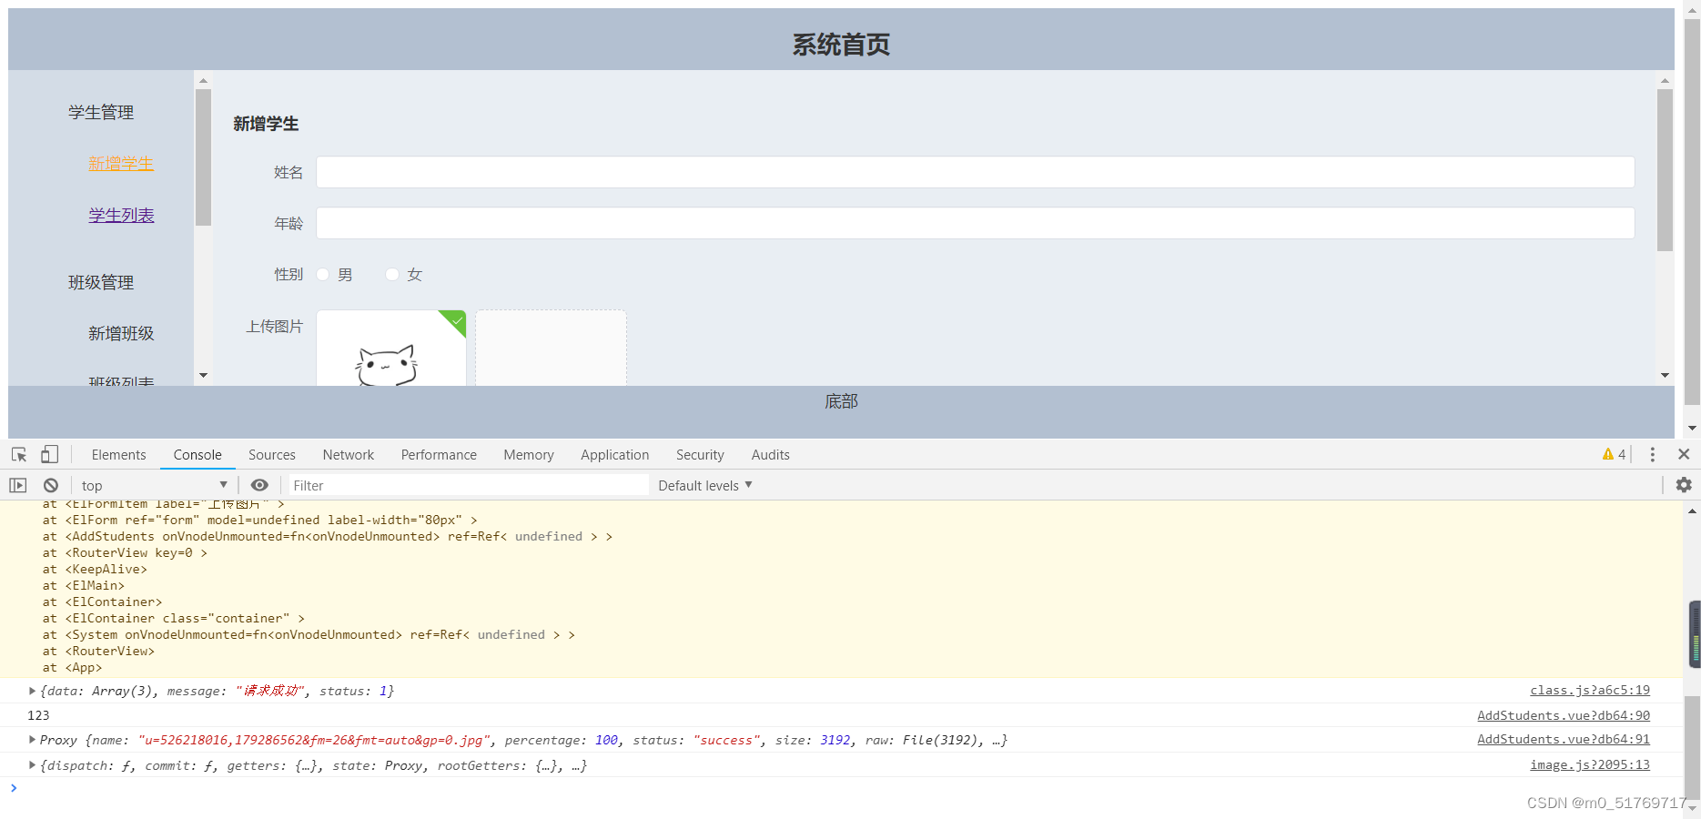
Task: Select the 男 radio button
Action: pos(323,274)
